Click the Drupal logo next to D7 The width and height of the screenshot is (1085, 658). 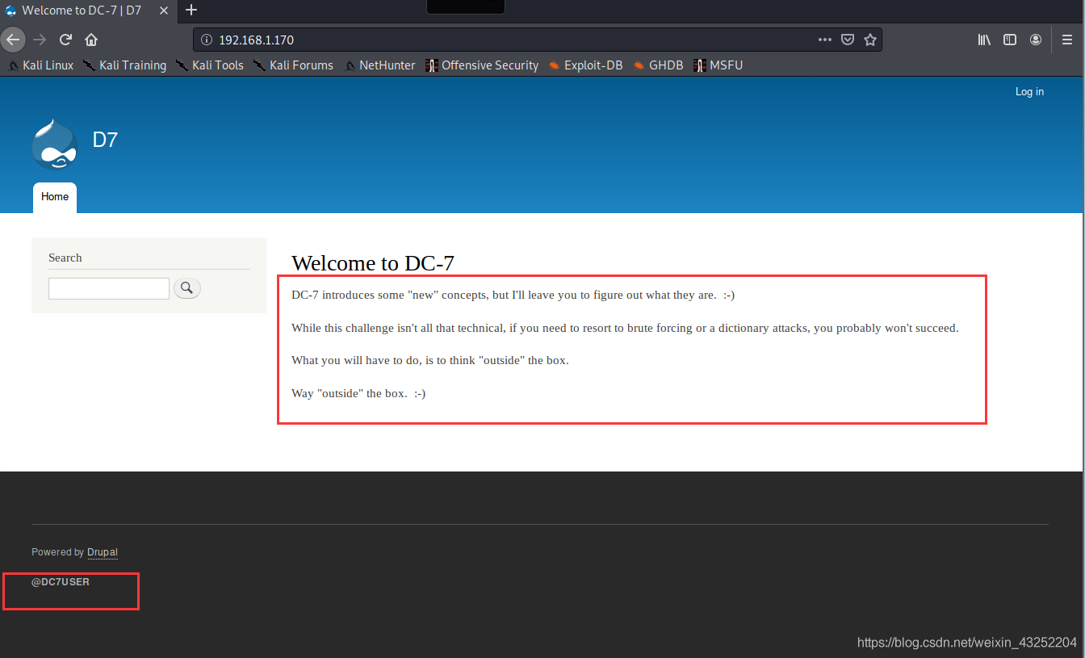(x=55, y=144)
